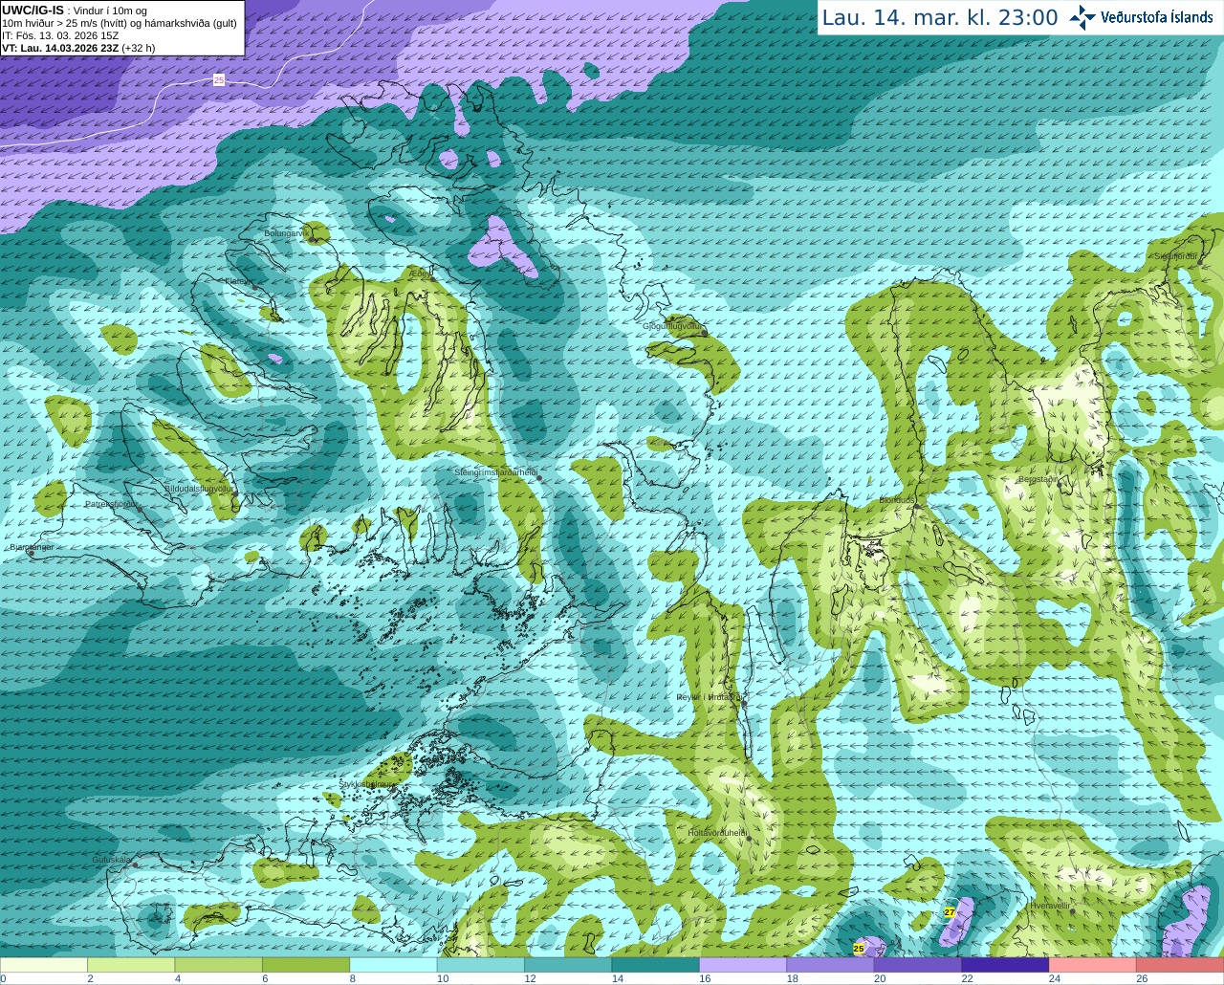Click the legend value 2
Image resolution: width=1224 pixels, height=985 pixels.
[x=90, y=978]
